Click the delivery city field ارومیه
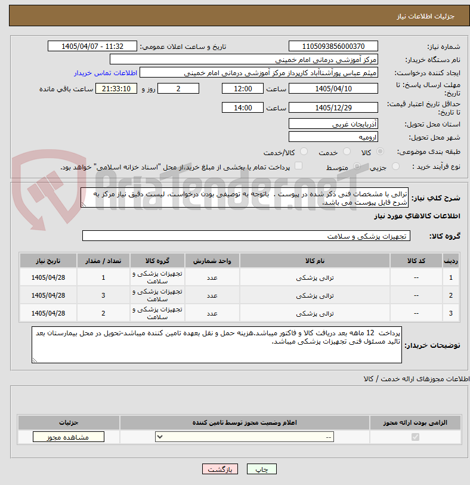 333,137
